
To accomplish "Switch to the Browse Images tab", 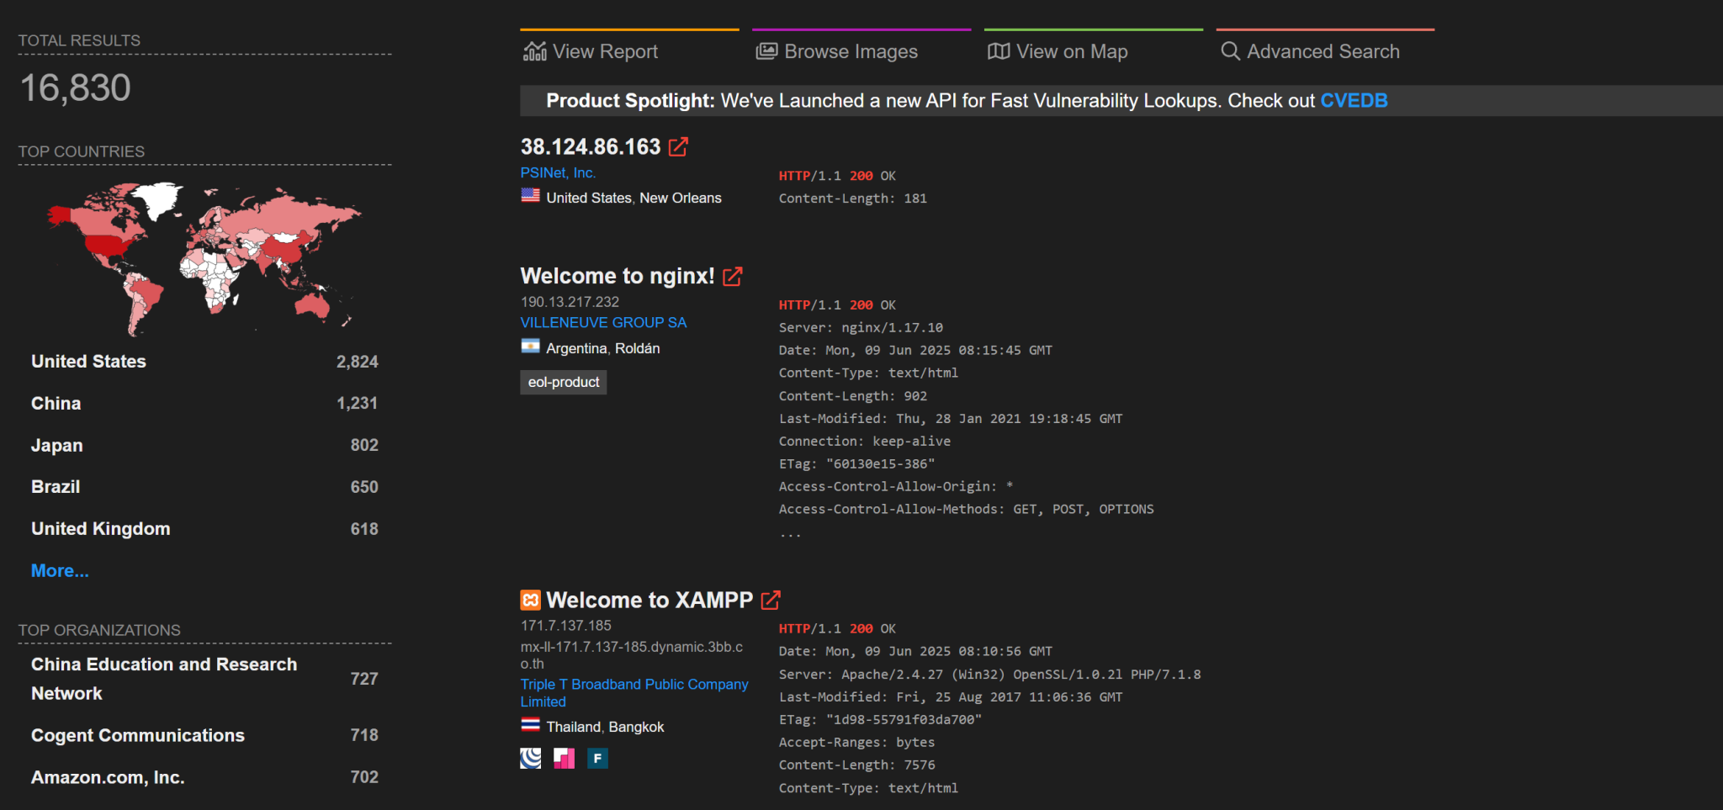I will pyautogui.click(x=850, y=51).
